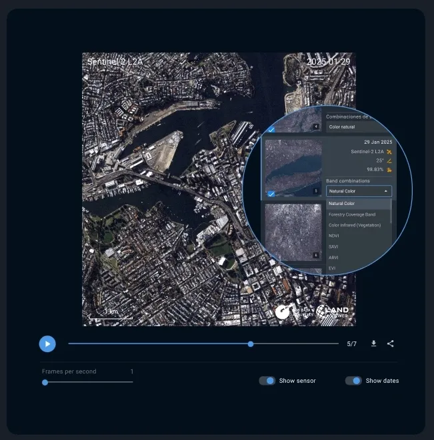The image size is (434, 440).
Task: Click the Frames per second slider handle
Action: click(x=45, y=382)
